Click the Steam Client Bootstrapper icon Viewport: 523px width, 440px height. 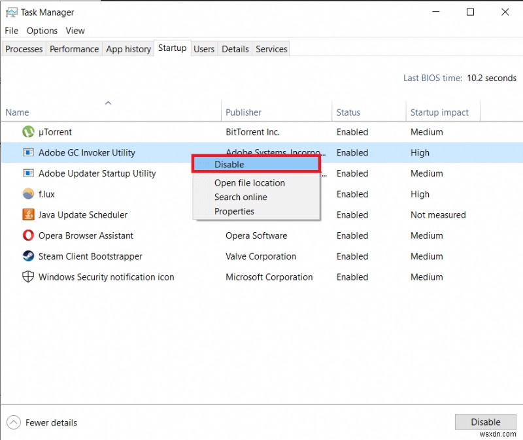point(27,256)
